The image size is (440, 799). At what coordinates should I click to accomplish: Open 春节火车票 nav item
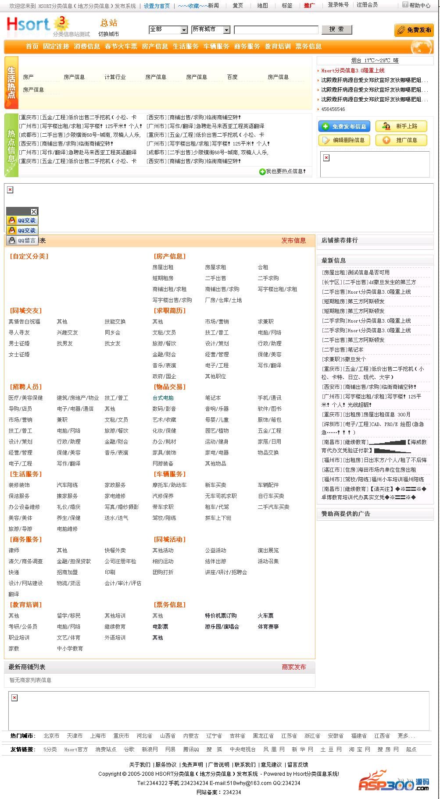pos(121,46)
